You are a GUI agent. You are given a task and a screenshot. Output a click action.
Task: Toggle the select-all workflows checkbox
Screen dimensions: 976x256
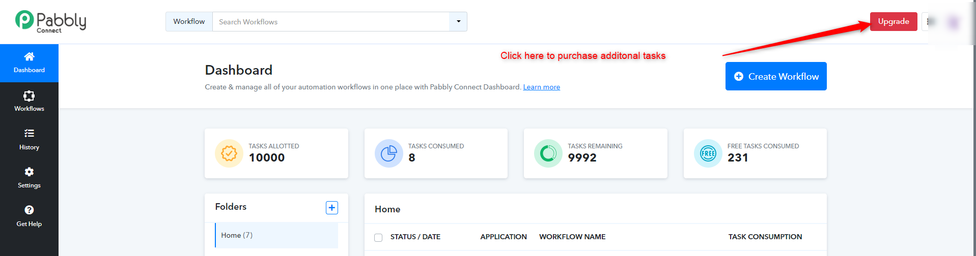[378, 238]
